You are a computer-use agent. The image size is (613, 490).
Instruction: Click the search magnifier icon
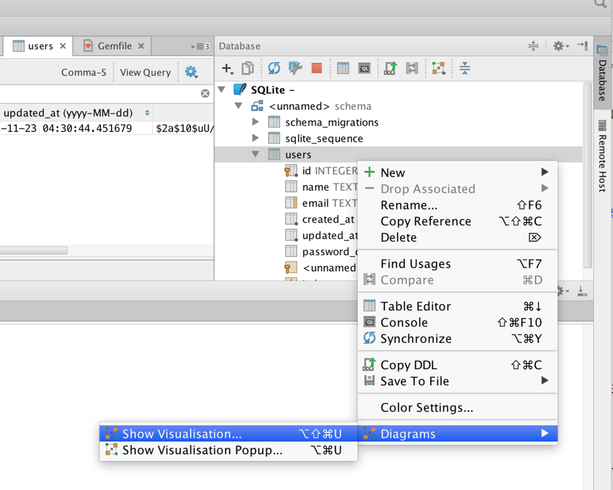click(x=601, y=3)
